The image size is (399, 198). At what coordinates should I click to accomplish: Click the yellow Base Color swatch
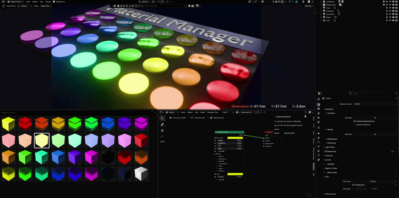coord(235,137)
